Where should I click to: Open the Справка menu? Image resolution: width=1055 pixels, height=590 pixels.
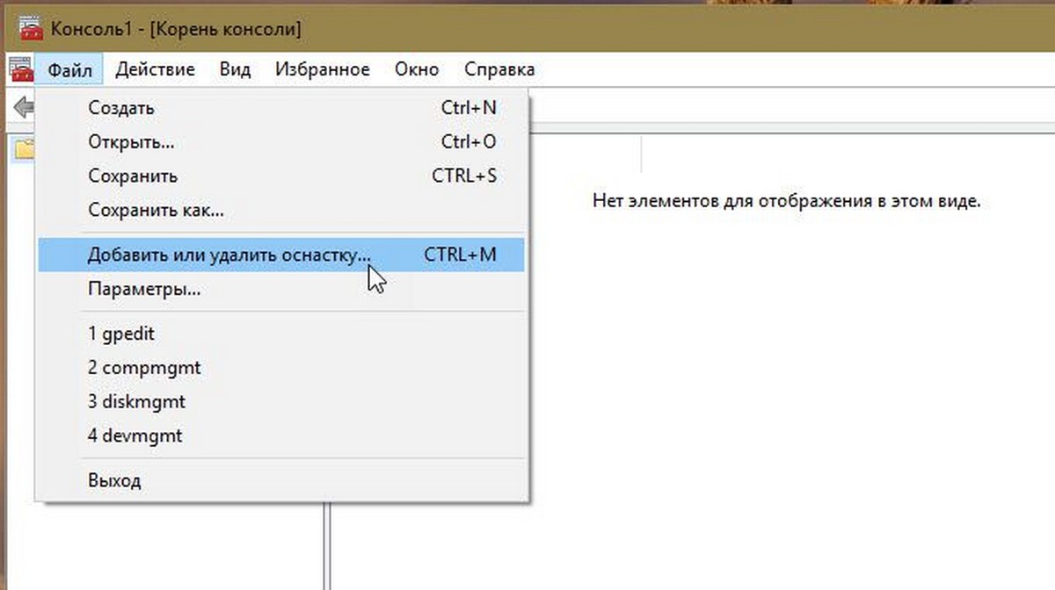pos(499,69)
